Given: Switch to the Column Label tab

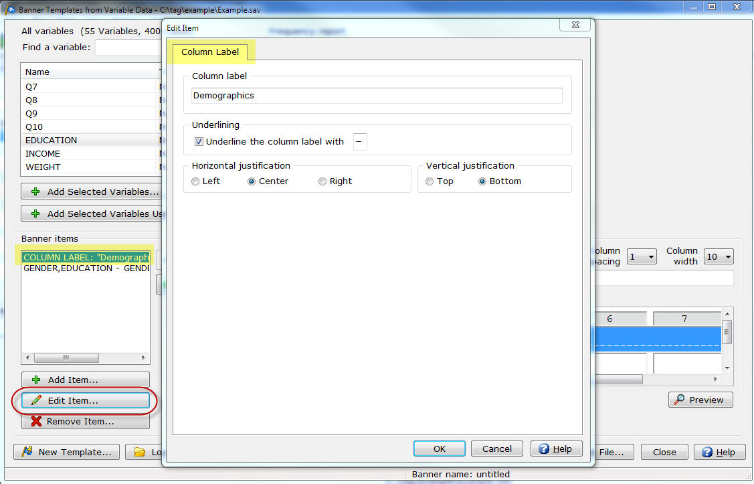Looking at the screenshot, I should (210, 52).
